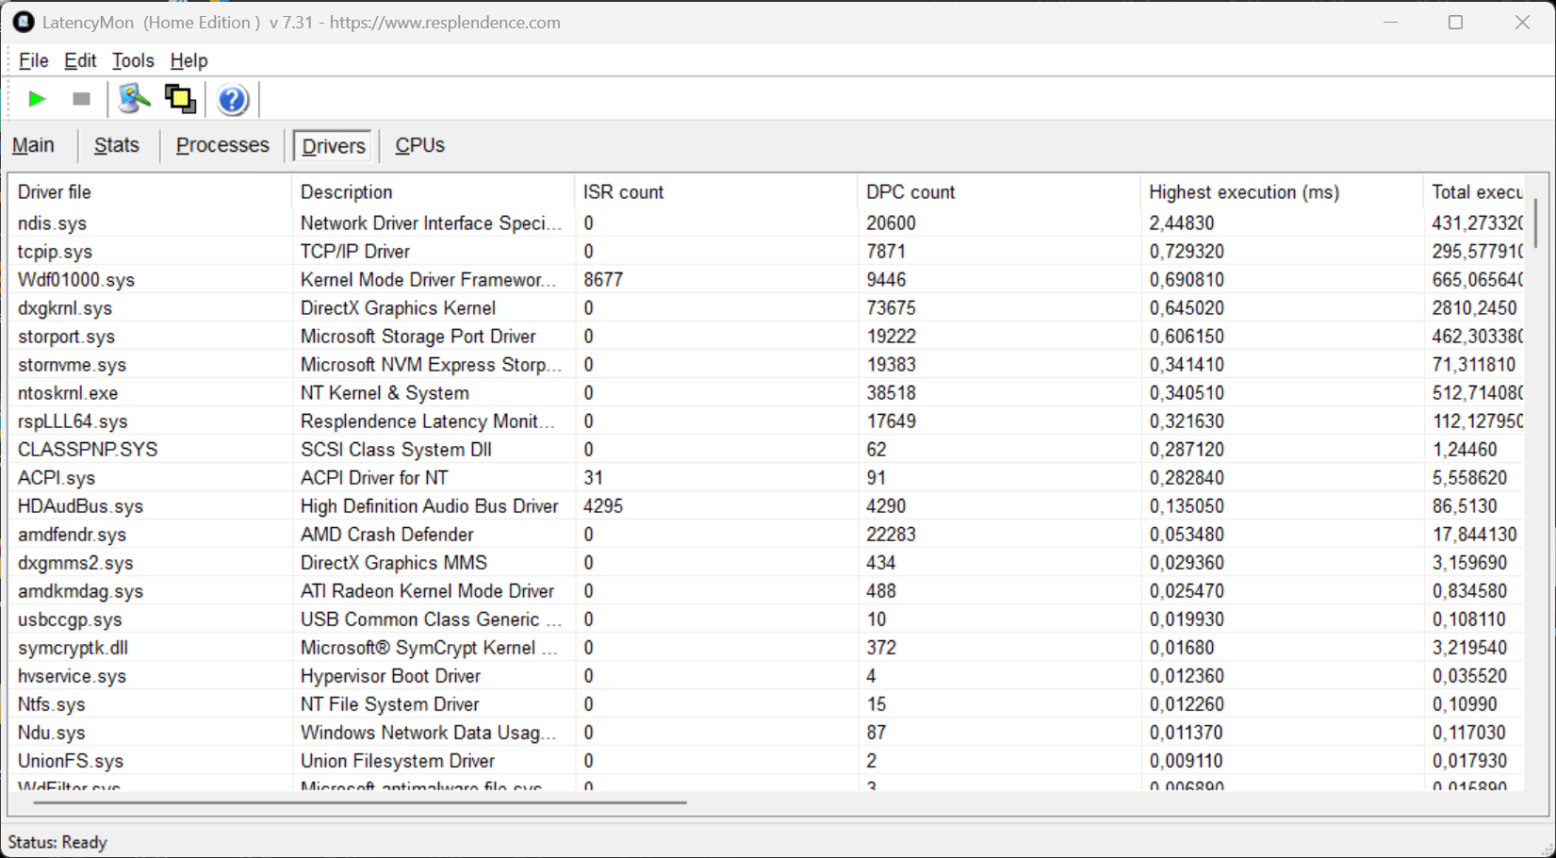Switch to the Stats tab
The width and height of the screenshot is (1556, 858).
click(x=117, y=145)
